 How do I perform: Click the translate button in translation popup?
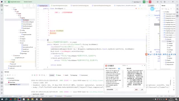[136, 89]
